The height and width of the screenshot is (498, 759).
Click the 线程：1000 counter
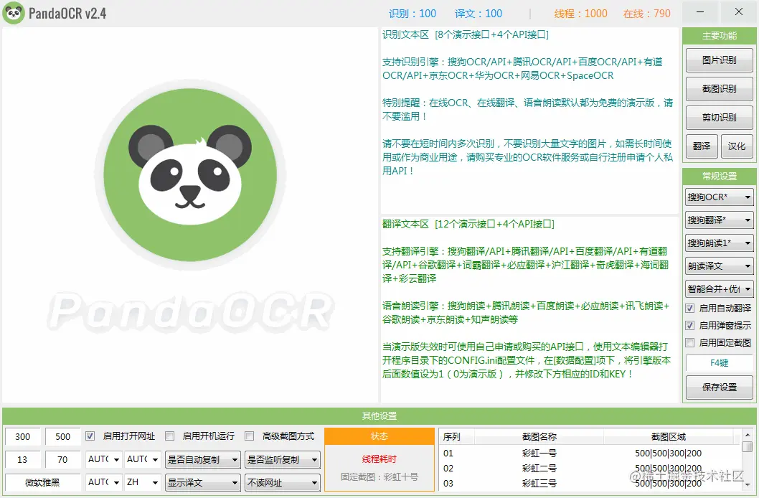click(580, 14)
